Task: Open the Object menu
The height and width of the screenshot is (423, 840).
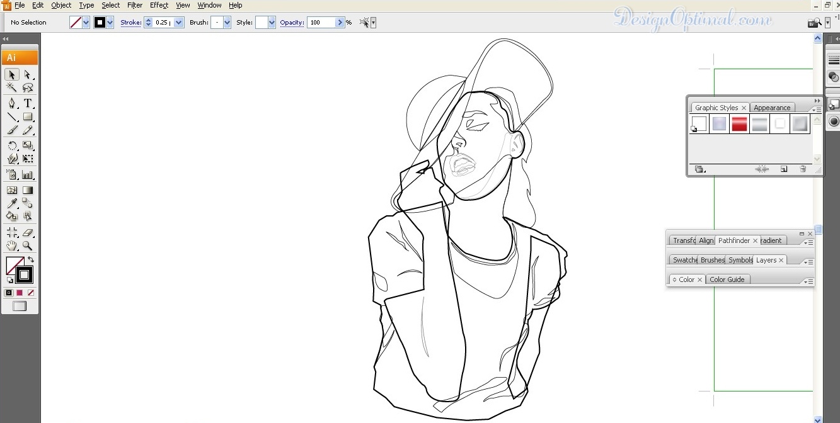Action: point(61,5)
